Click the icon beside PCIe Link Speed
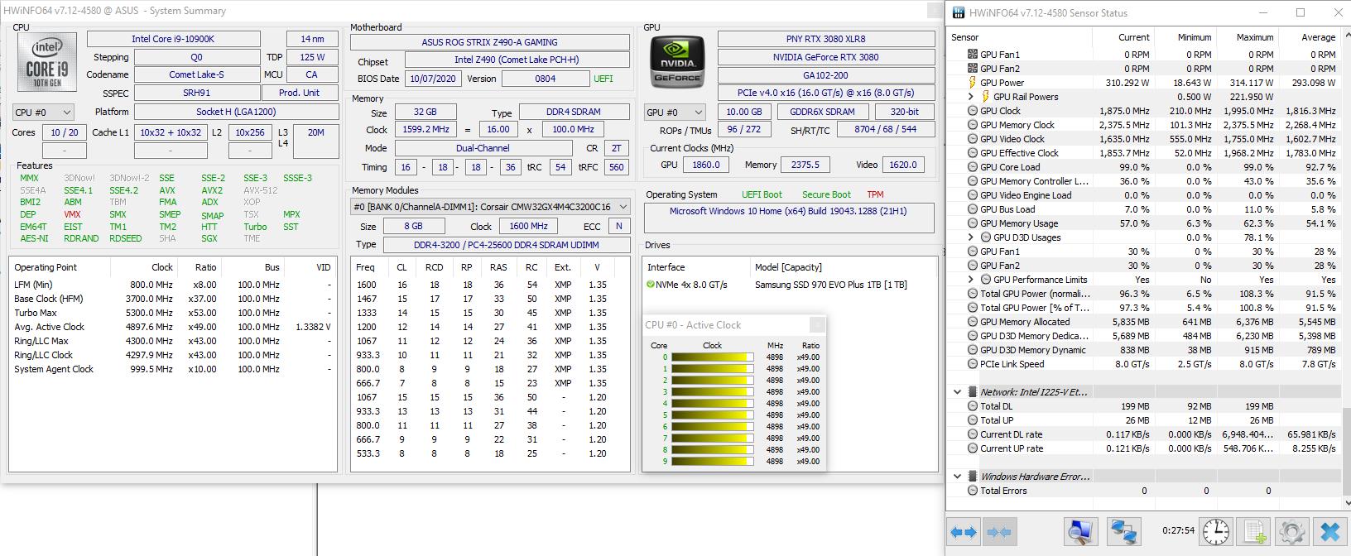Viewport: 1351px width, 556px height. click(x=973, y=364)
